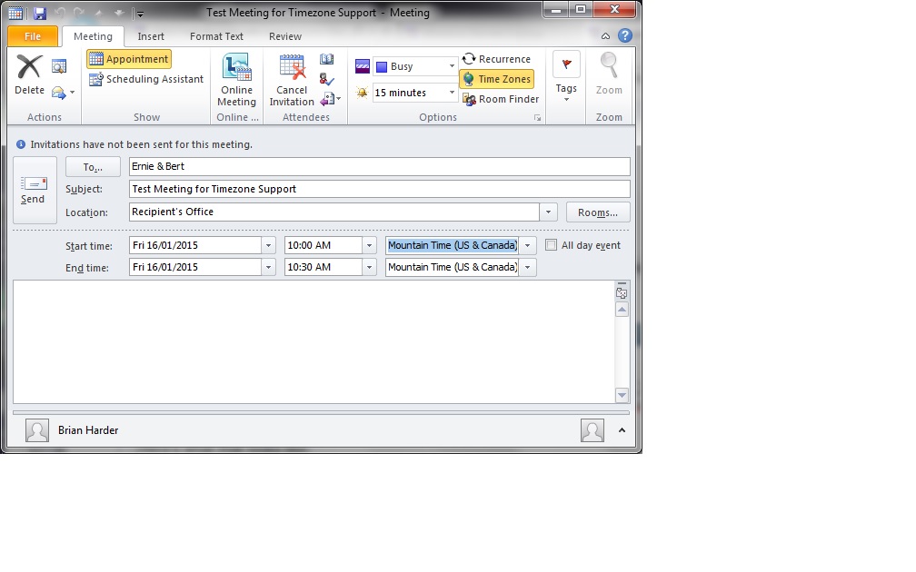916x572 pixels.
Task: Open the 15 minutes reminder dropdown
Action: pyautogui.click(x=452, y=93)
